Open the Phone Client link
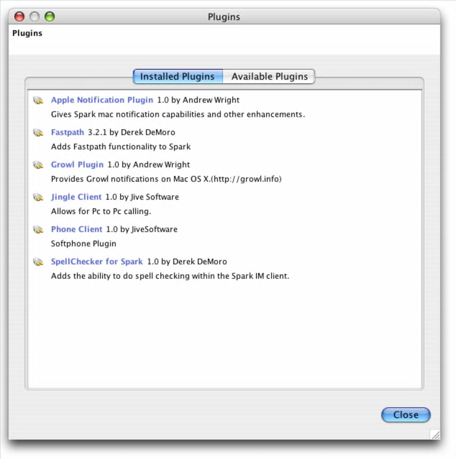 76,229
